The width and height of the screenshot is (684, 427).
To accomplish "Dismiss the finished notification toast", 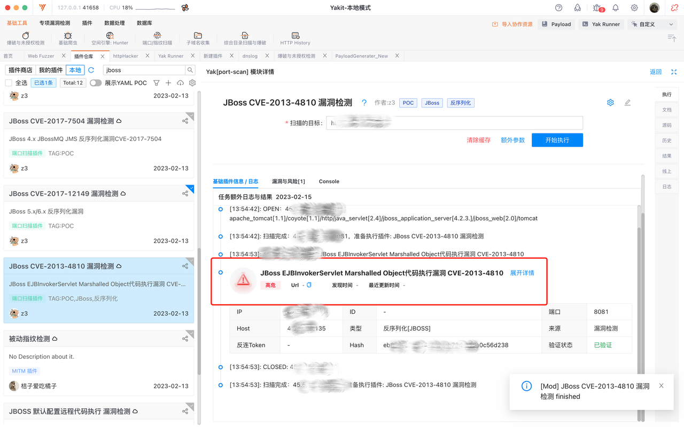I will pyautogui.click(x=661, y=385).
